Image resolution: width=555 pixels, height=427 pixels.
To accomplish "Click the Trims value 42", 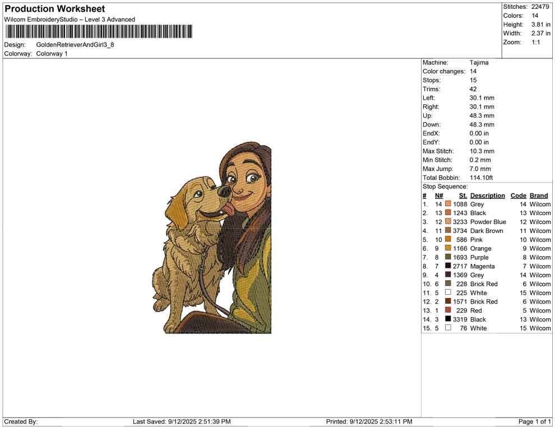I will coord(473,89).
